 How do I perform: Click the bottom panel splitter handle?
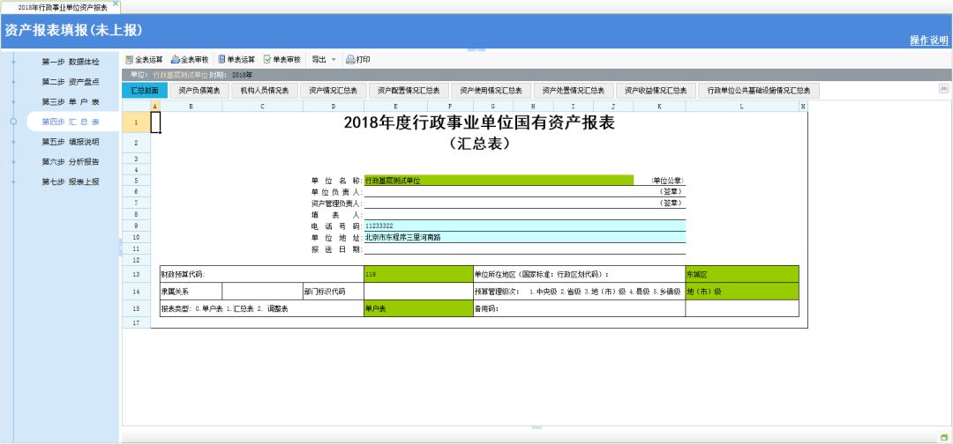coord(537,427)
